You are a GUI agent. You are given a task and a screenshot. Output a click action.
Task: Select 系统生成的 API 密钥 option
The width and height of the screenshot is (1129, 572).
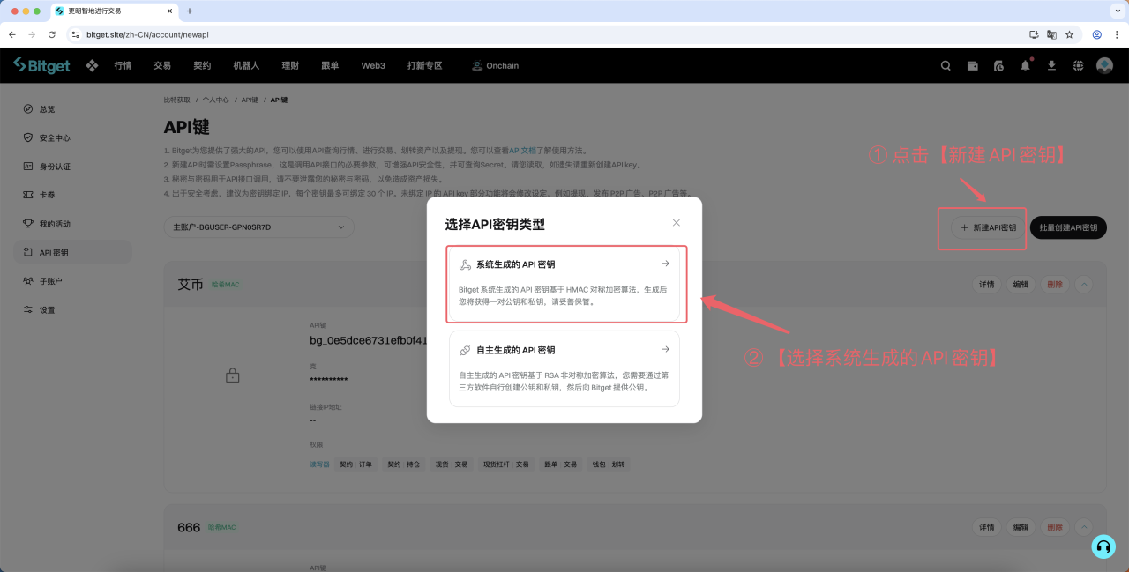point(564,284)
